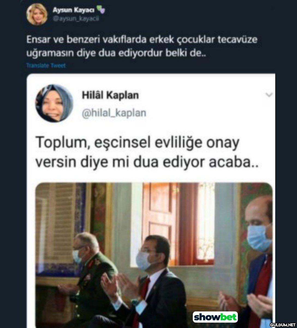Click the Aysun Kayacı display name
This screenshot has width=297, height=328.
click(73, 10)
